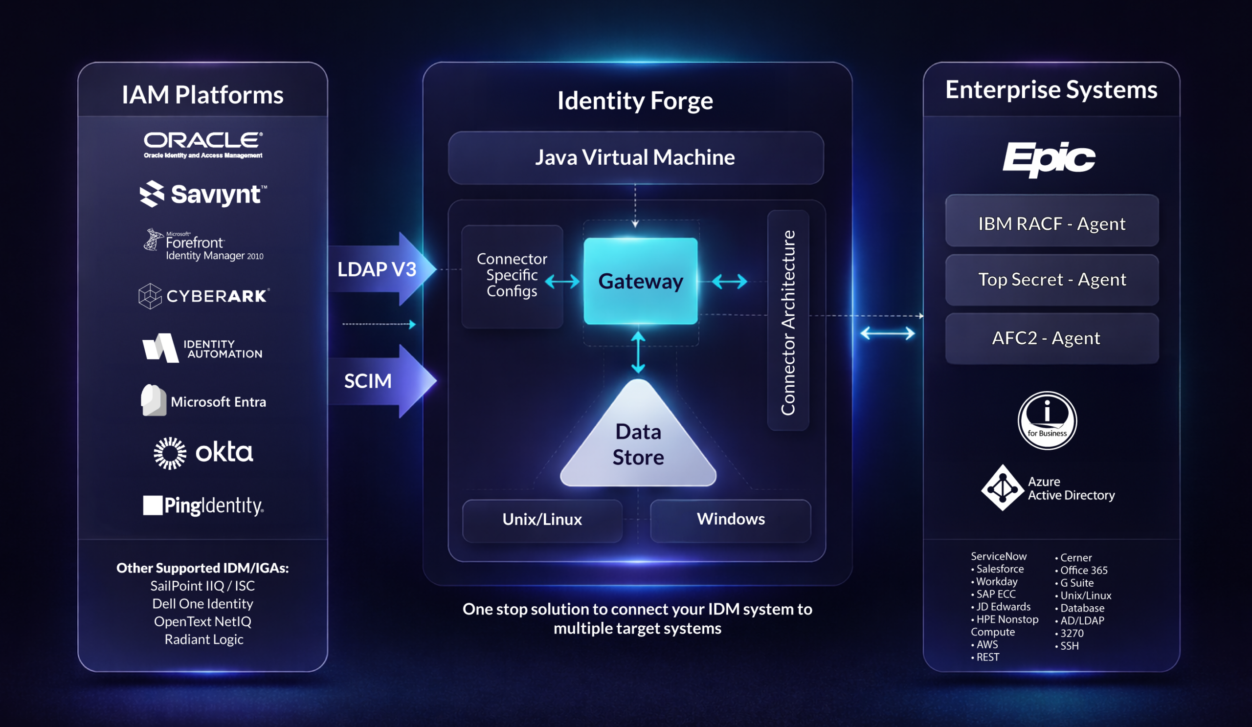Select the Unix/Linux block under Data Store
This screenshot has height=727, width=1252.
point(541,519)
